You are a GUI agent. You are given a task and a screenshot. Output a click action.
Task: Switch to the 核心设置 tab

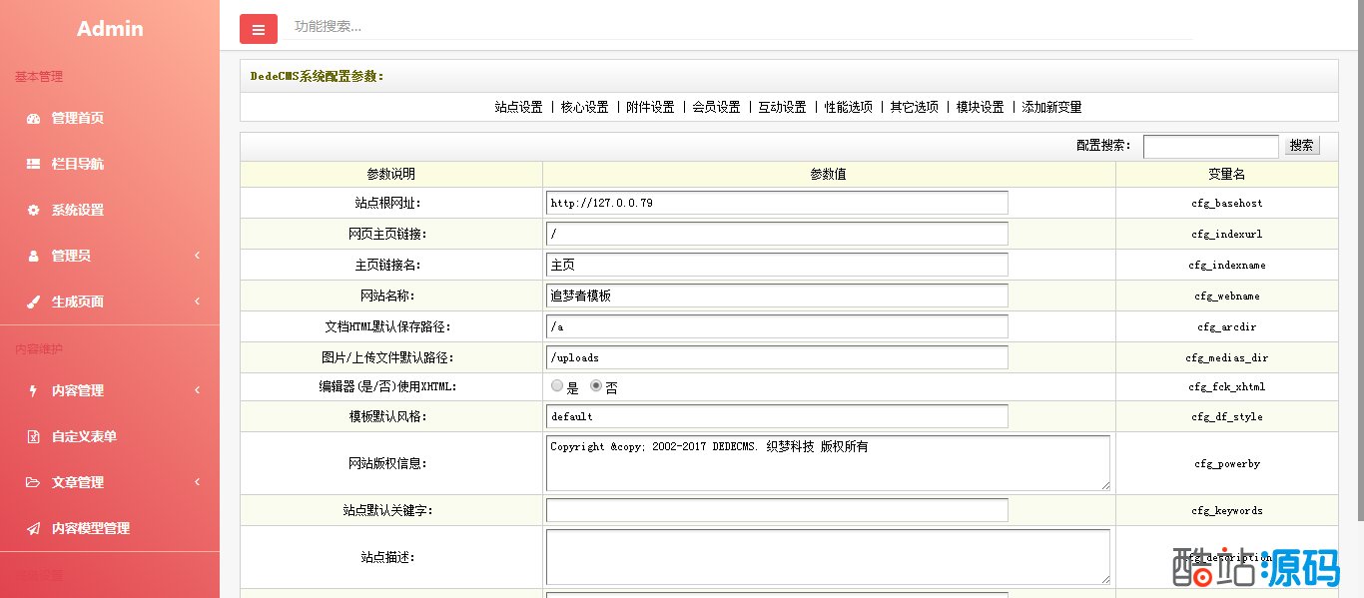click(584, 107)
